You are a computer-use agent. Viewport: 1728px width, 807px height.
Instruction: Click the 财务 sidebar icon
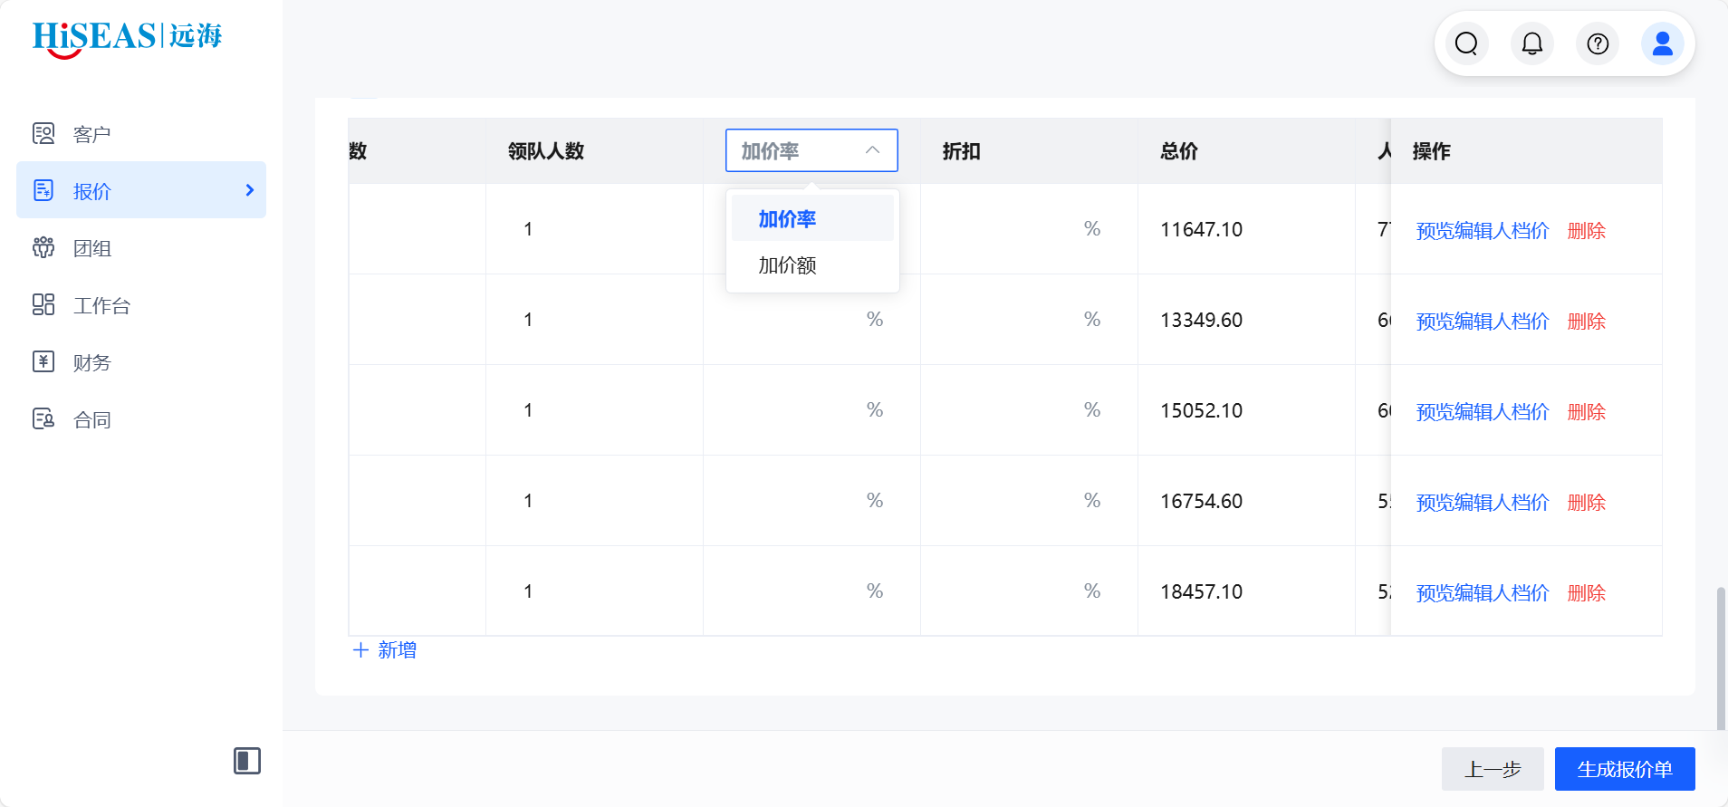43,361
